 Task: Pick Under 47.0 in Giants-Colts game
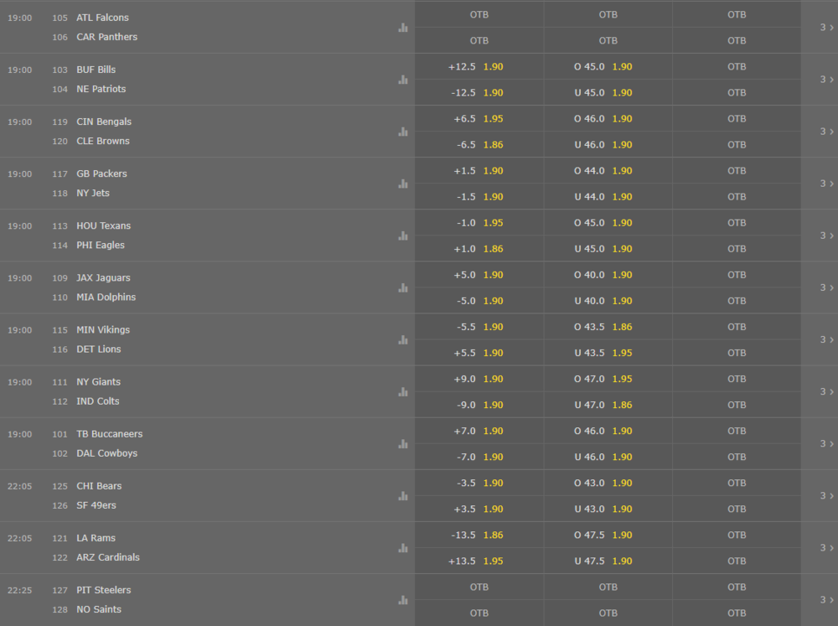[x=608, y=405]
